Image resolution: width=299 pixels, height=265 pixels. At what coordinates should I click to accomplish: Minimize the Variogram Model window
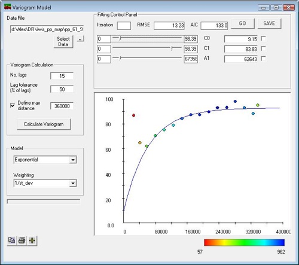pos(264,8)
